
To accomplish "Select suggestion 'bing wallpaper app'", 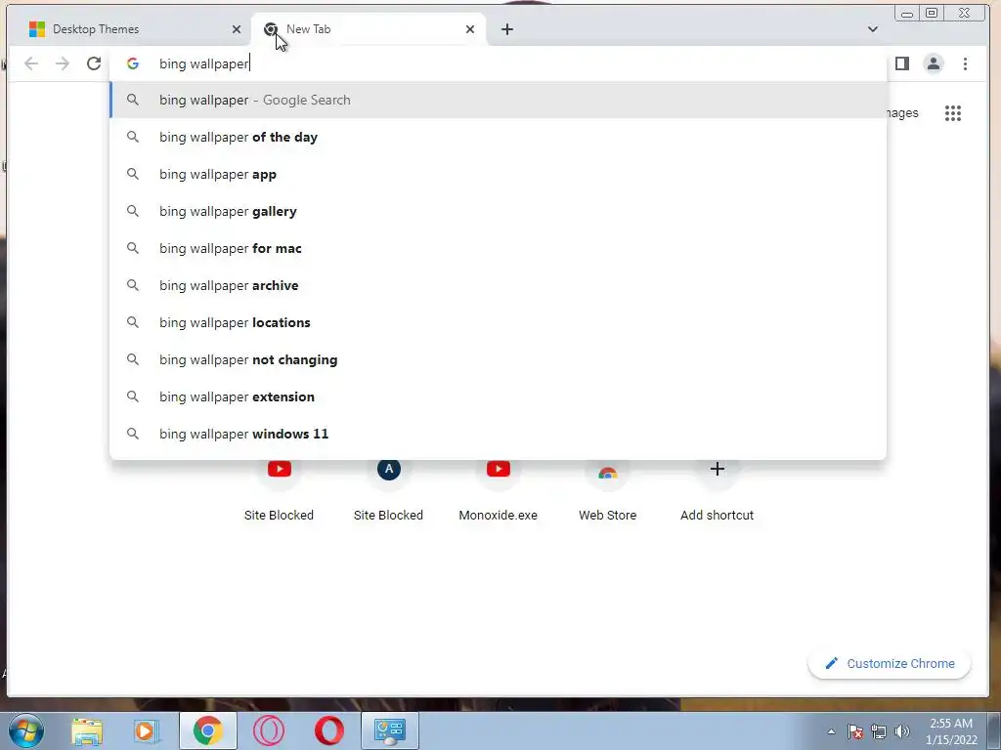I will pyautogui.click(x=498, y=174).
